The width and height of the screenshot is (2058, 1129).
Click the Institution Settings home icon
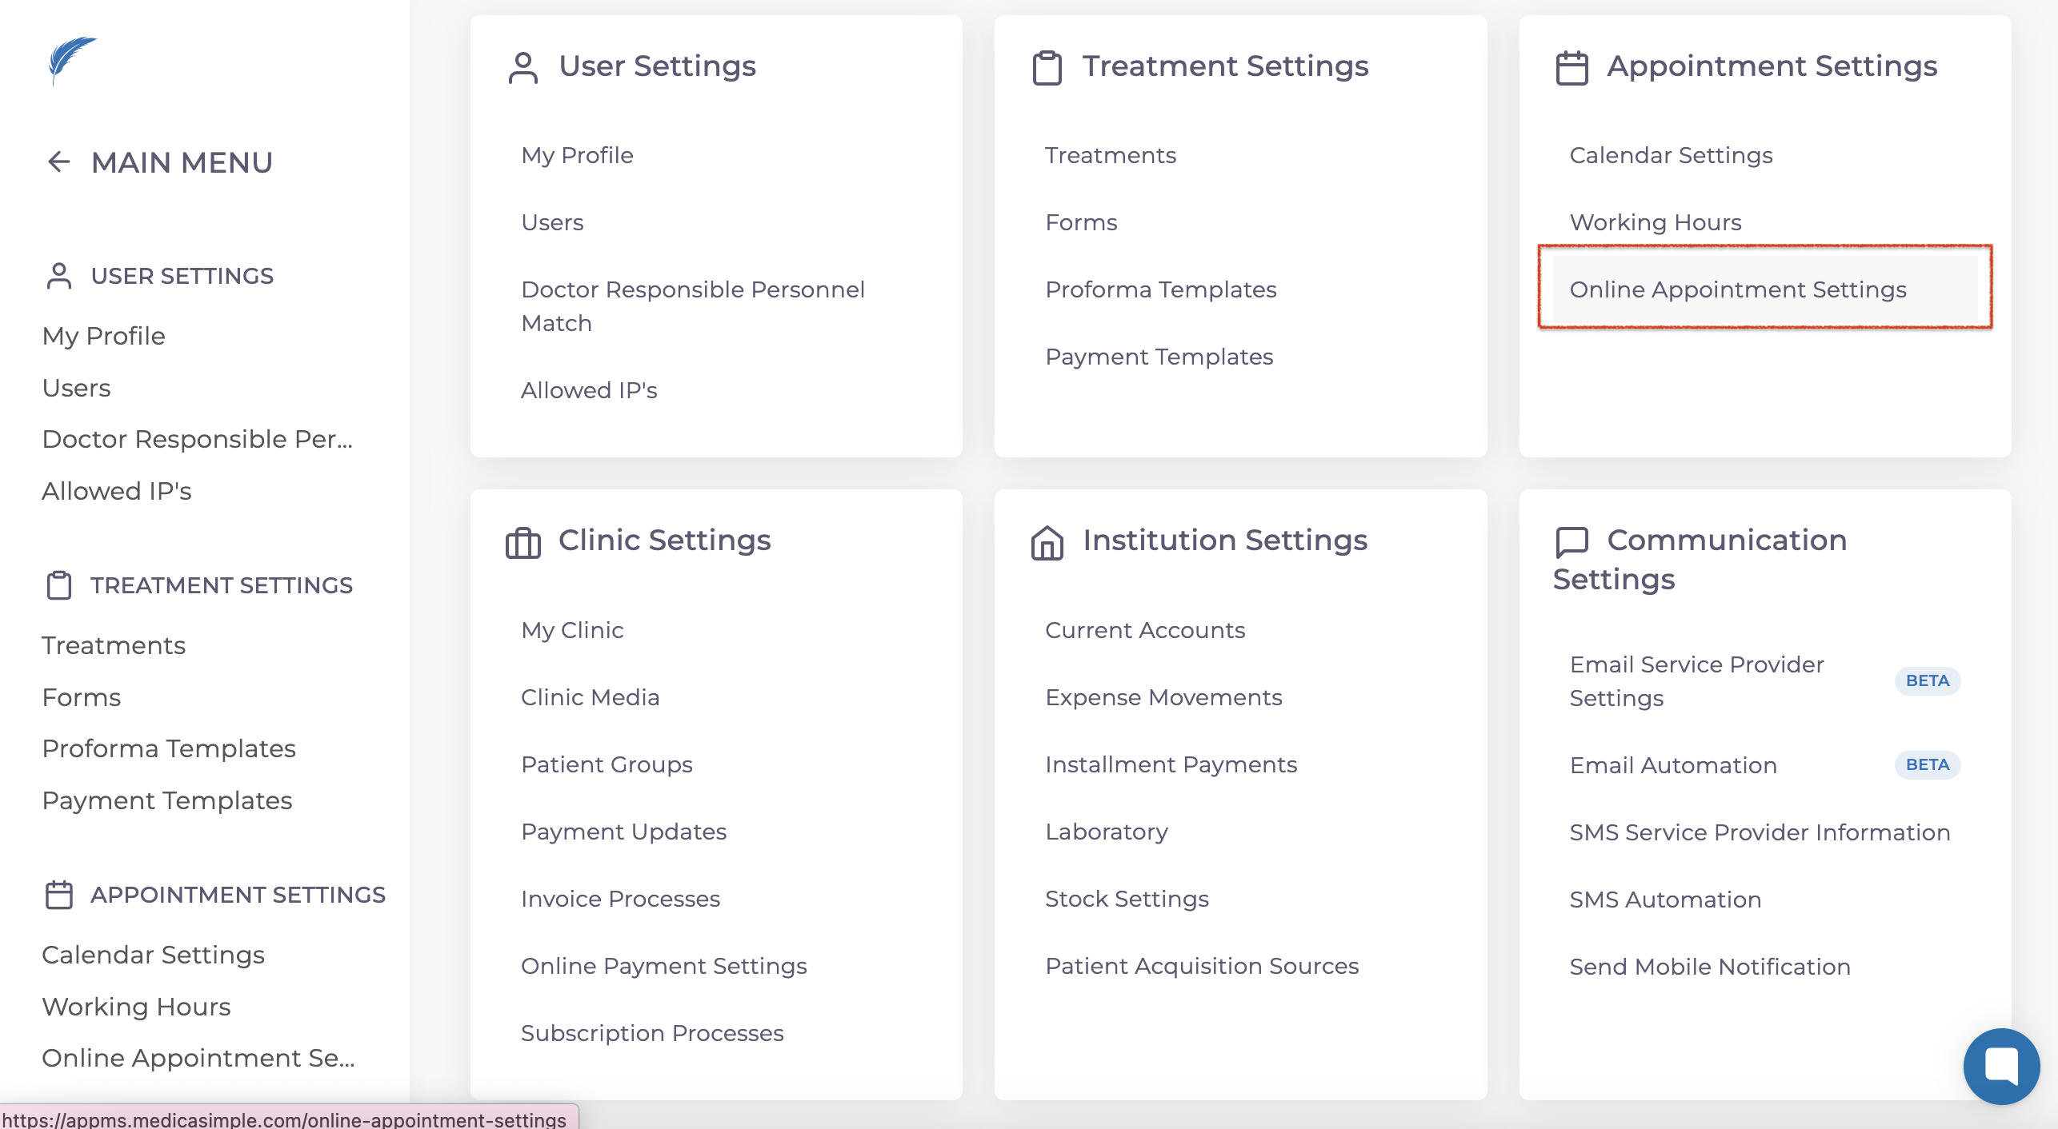click(x=1047, y=543)
